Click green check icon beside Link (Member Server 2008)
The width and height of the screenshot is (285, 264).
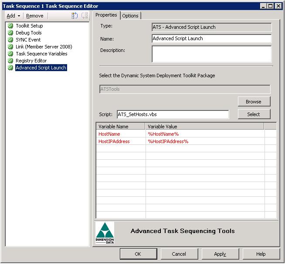point(10,47)
